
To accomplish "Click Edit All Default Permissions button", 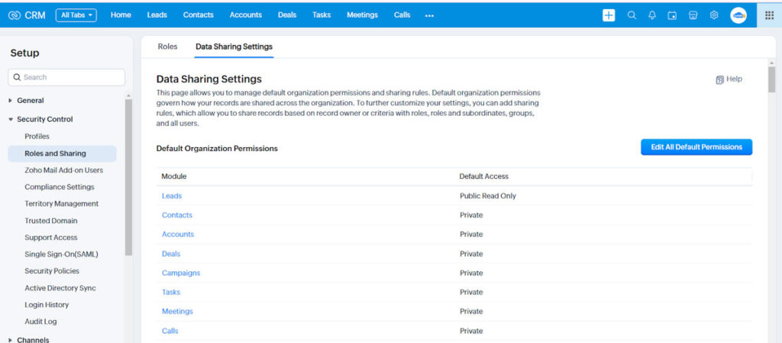I will (x=696, y=147).
